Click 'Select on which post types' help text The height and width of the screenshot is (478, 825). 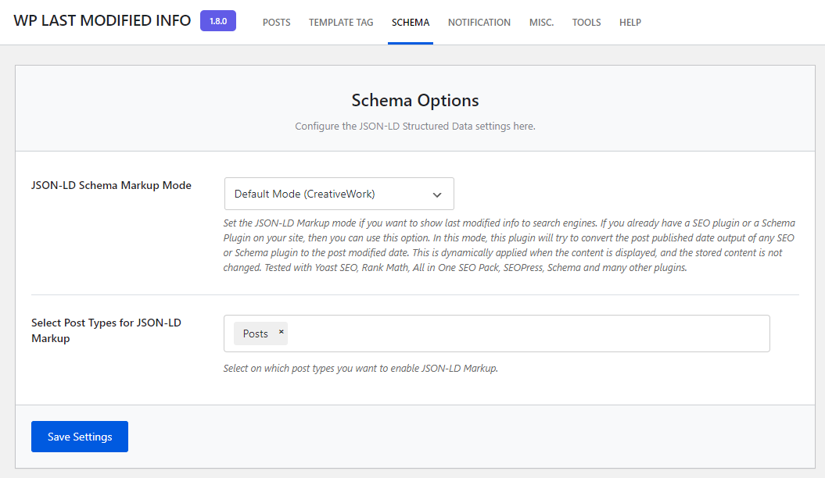(x=360, y=368)
